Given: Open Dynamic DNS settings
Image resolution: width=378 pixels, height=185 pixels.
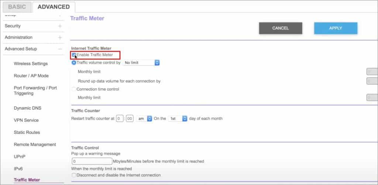Looking at the screenshot, I should (27, 108).
